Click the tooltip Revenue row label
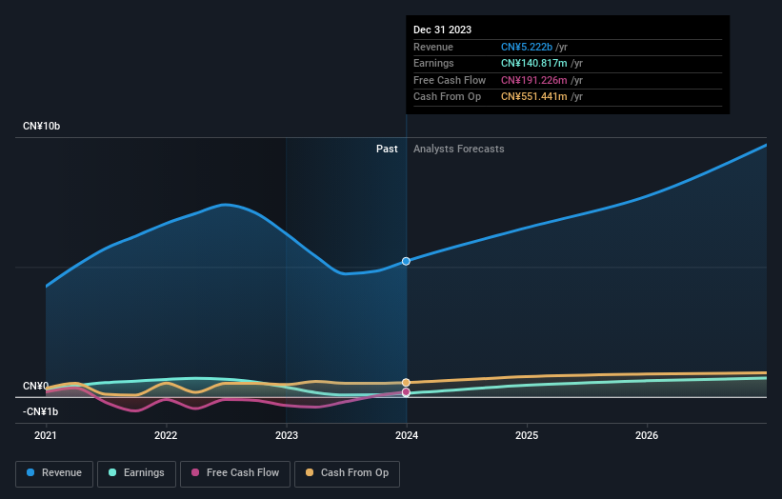Screen dimensions: 782x499 coord(433,47)
